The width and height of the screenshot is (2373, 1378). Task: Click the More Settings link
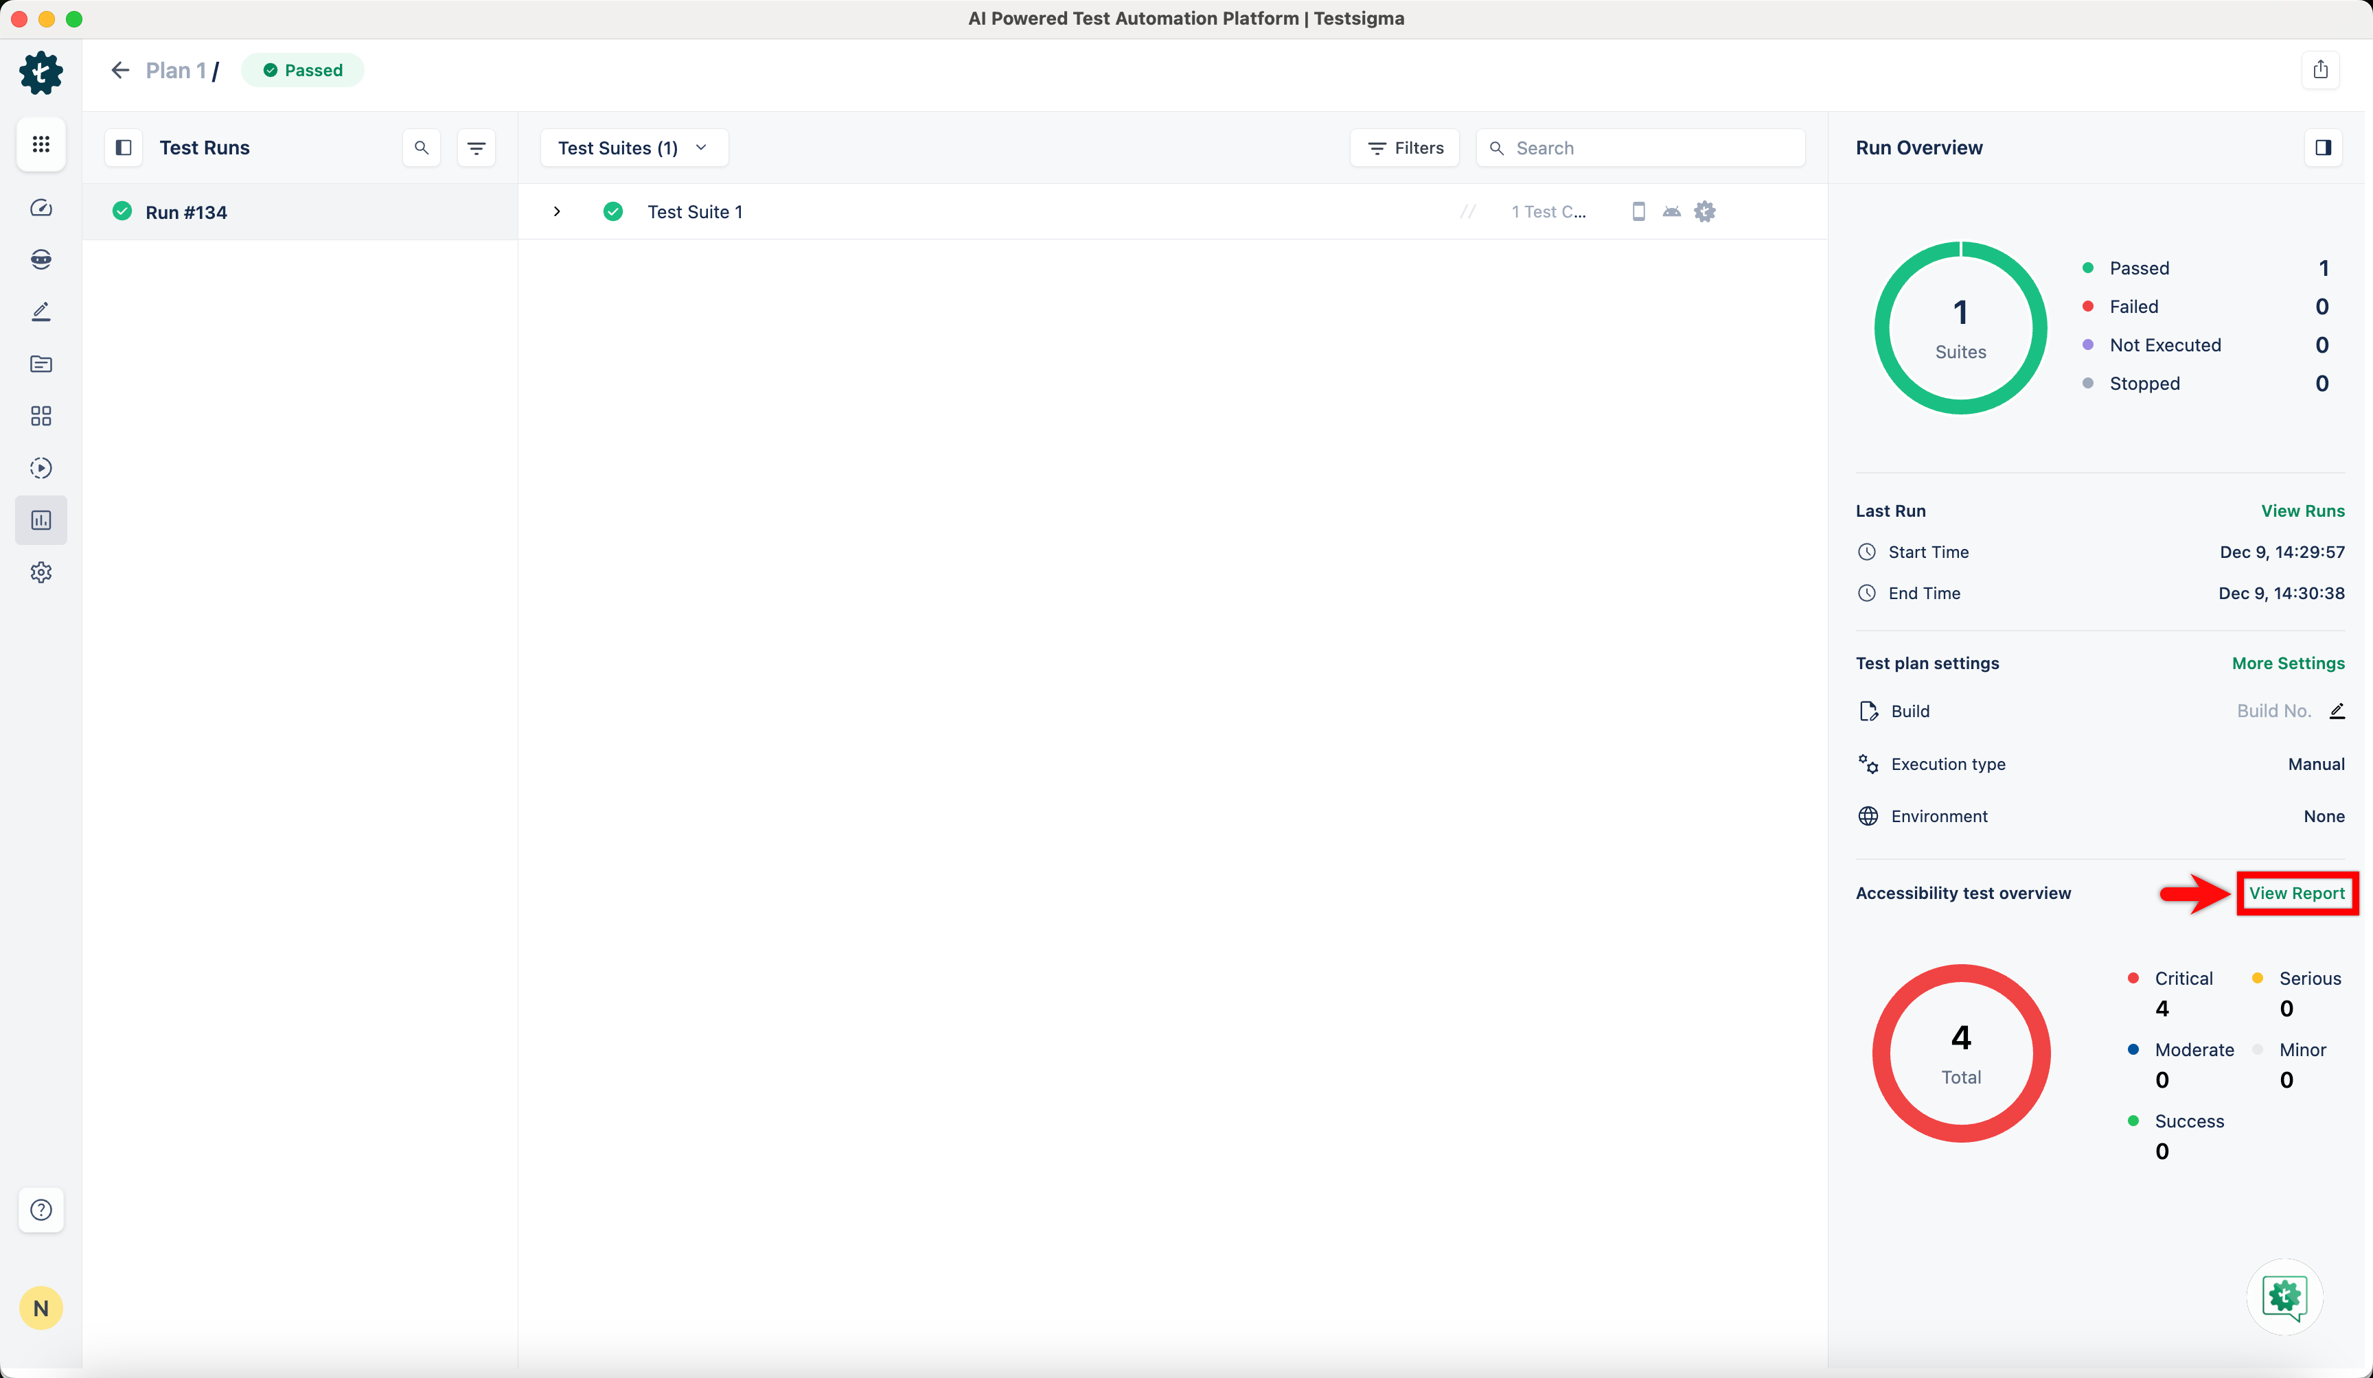(x=2287, y=664)
